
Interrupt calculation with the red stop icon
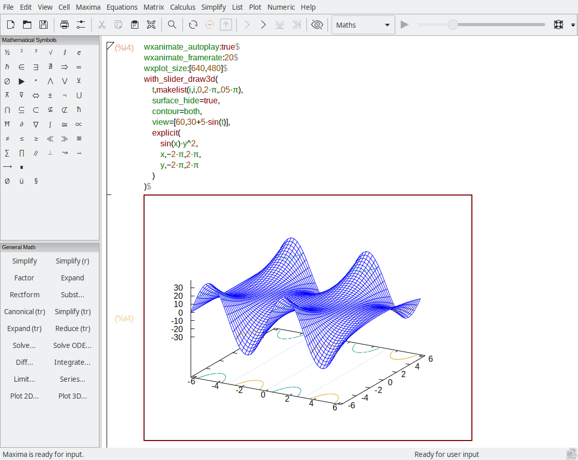[210, 25]
